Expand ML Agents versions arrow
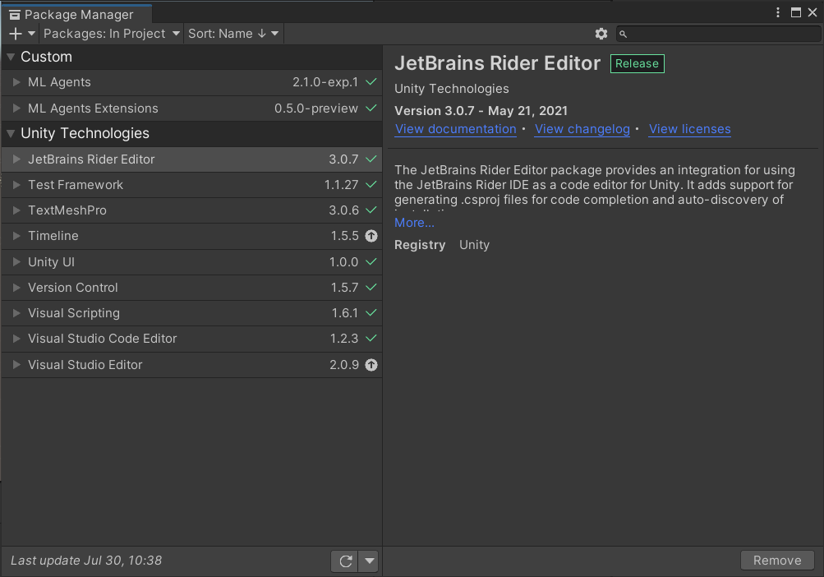This screenshot has height=577, width=824. [16, 82]
